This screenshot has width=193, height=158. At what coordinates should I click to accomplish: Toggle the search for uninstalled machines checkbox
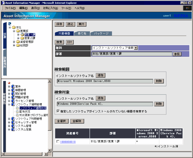pyautogui.click(x=58, y=111)
